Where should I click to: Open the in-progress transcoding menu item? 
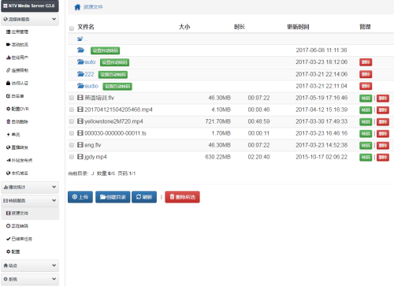(17, 226)
